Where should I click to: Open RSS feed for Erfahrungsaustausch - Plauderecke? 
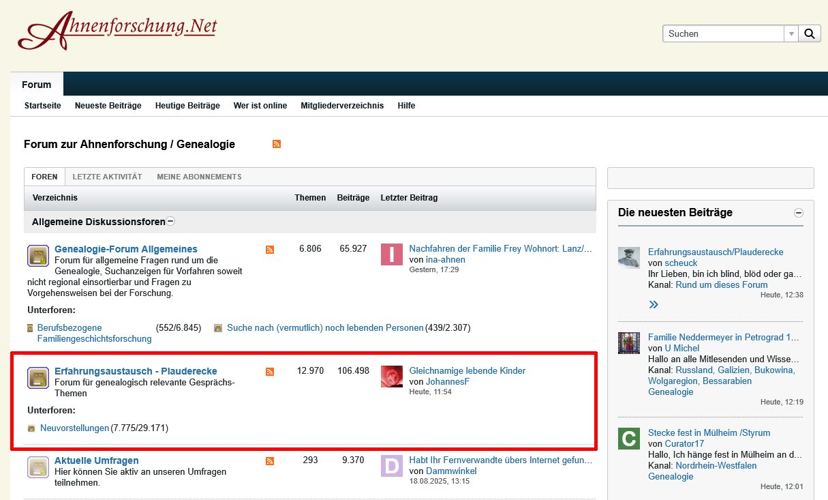pos(270,372)
